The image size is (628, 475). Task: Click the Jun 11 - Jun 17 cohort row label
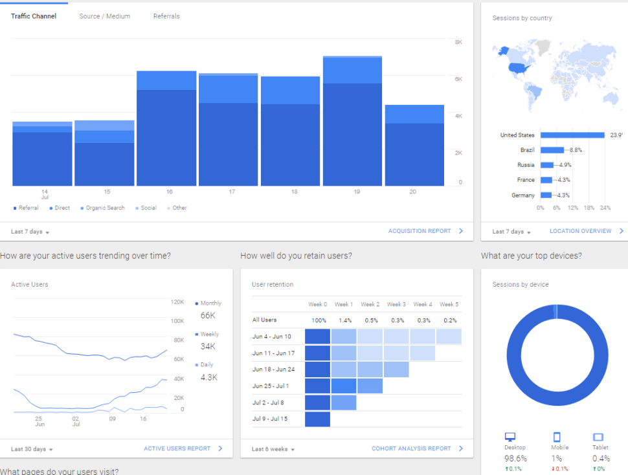pos(273,353)
